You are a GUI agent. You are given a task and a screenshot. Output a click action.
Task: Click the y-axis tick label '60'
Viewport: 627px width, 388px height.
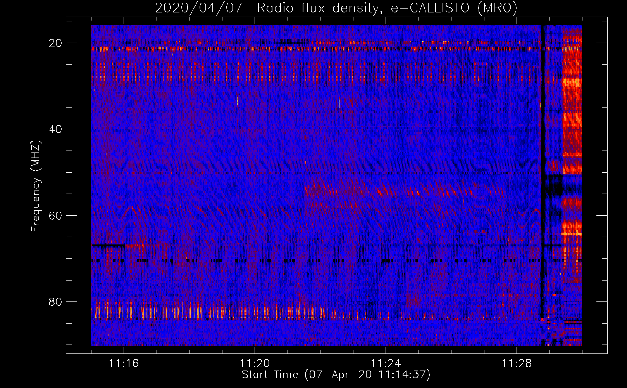click(x=56, y=215)
